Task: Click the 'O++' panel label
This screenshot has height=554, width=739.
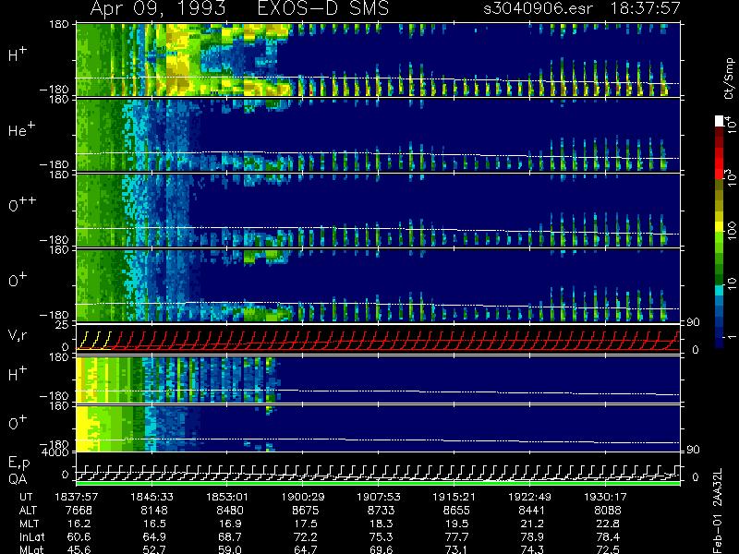Action: click(22, 204)
